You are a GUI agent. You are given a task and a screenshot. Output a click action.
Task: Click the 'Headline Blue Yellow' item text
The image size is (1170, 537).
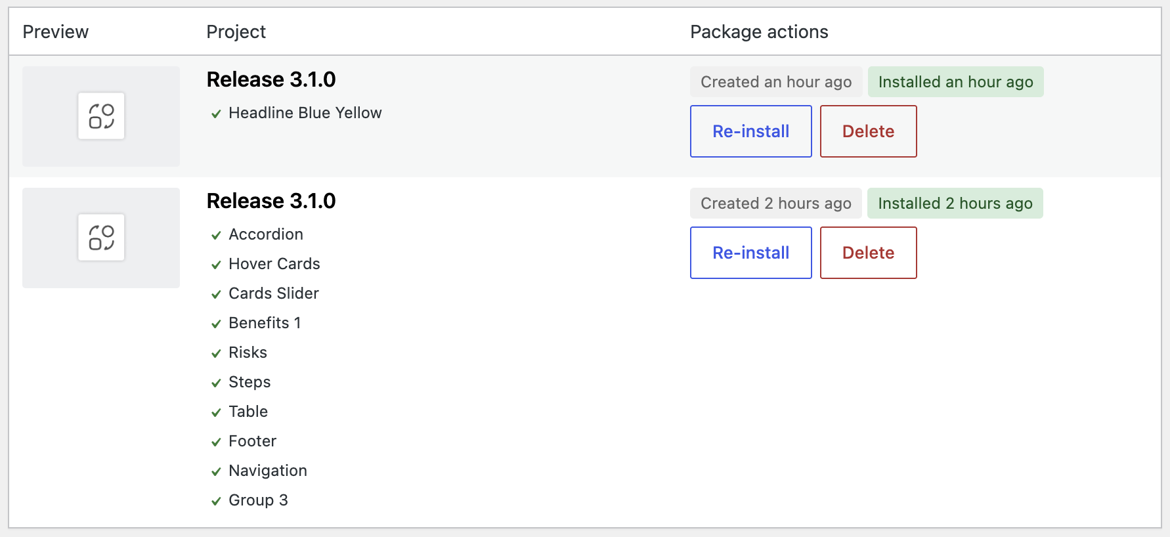(x=305, y=113)
